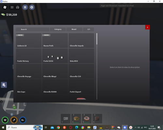Open the Mail app on taskbar
Screen dimensions: 163x130
tap(52, 127)
